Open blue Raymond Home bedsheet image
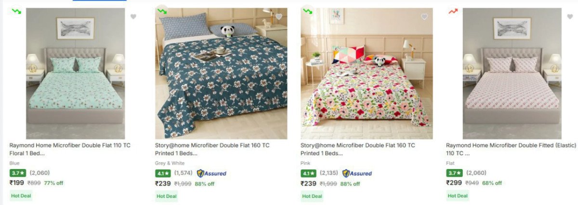Image resolution: width=578 pixels, height=205 pixels. tap(75, 73)
